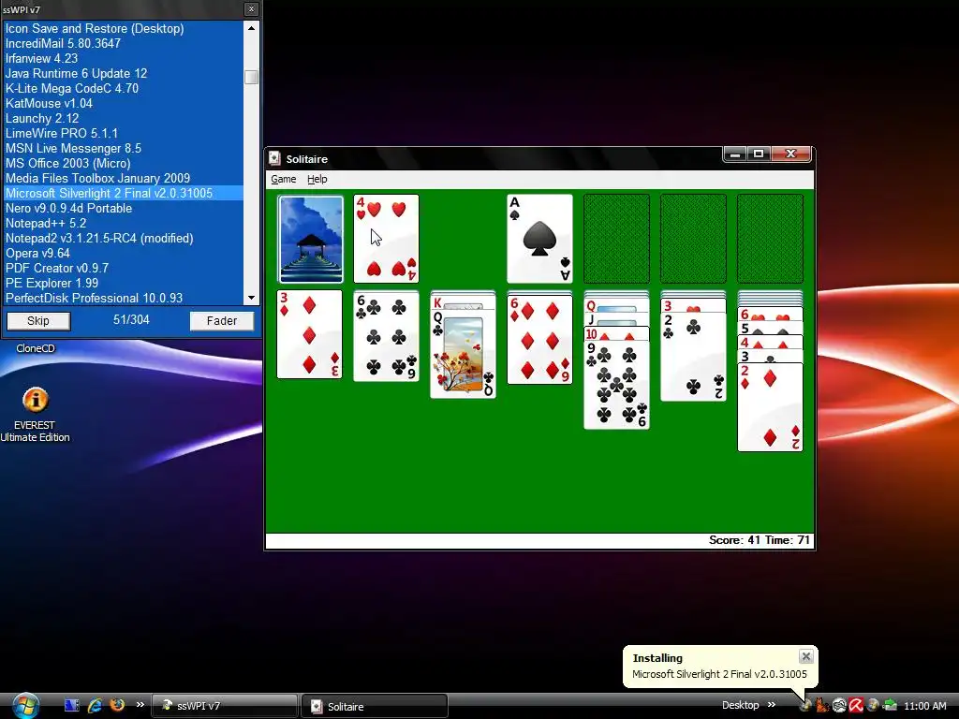The height and width of the screenshot is (719, 959).
Task: Click Show Desktop icon in Quick Launch
Action: pos(71,706)
